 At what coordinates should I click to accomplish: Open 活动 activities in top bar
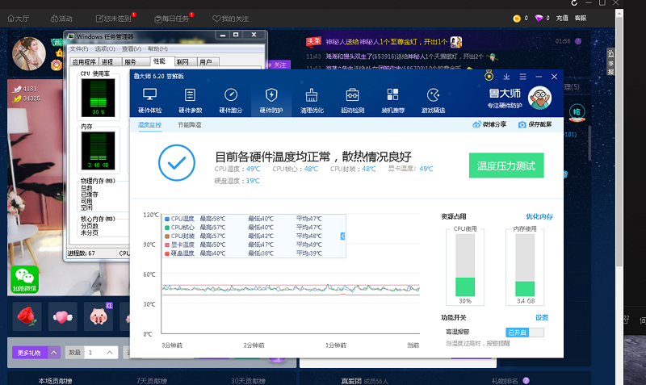[x=61, y=19]
